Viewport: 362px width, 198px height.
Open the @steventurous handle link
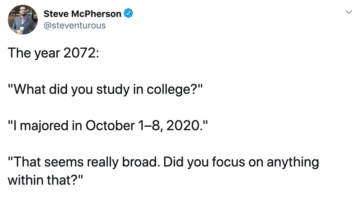click(x=75, y=25)
